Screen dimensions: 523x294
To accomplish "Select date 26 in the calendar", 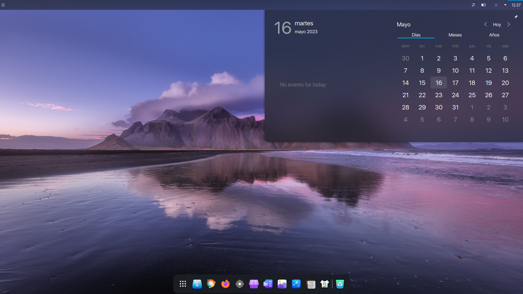I will 488,95.
